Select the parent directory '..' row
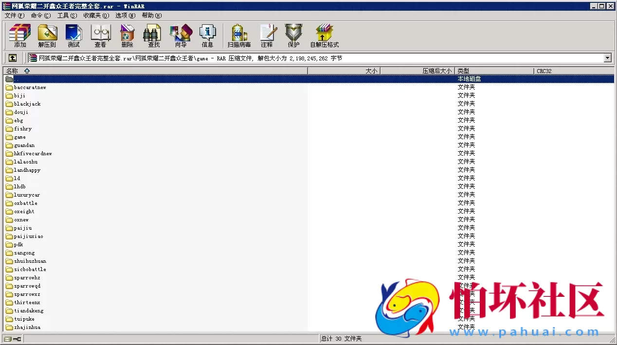Screen dimensions: 617x345 coord(17,79)
